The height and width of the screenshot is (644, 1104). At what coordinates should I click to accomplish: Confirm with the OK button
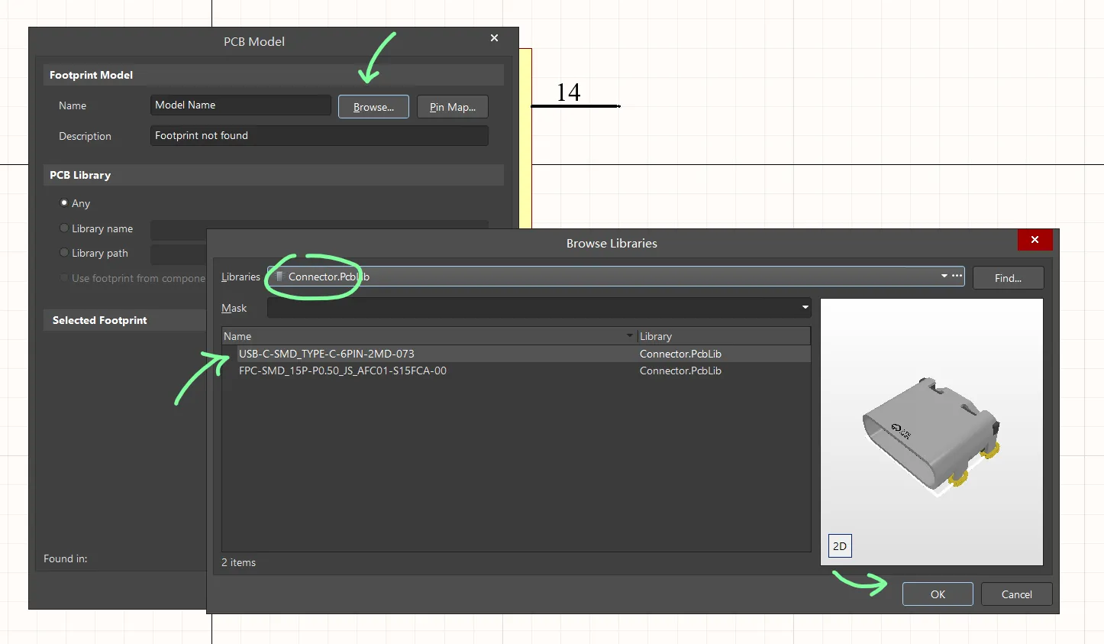pyautogui.click(x=938, y=594)
